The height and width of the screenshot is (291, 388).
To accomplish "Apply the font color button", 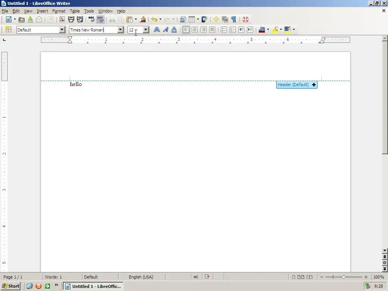I will (x=262, y=30).
